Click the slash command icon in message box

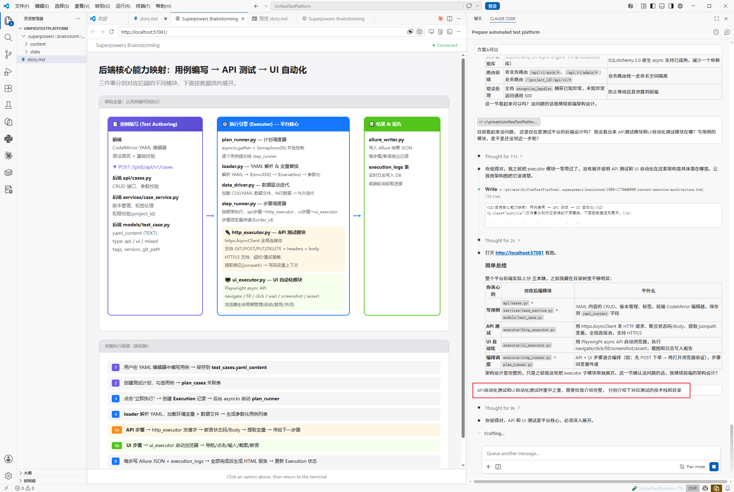pos(498,467)
